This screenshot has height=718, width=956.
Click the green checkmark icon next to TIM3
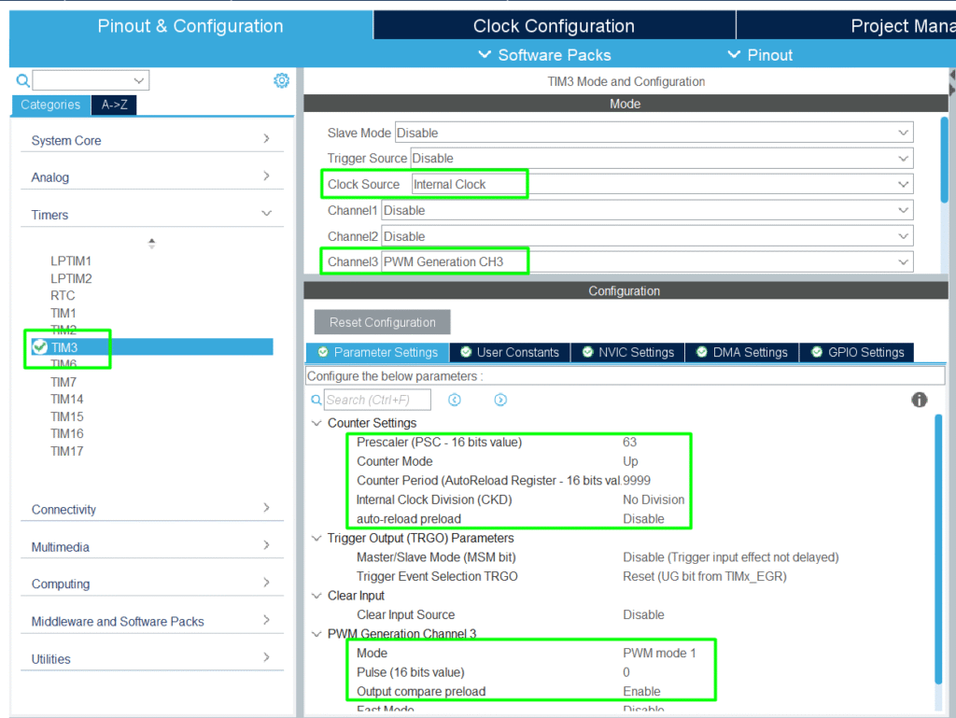[39, 347]
